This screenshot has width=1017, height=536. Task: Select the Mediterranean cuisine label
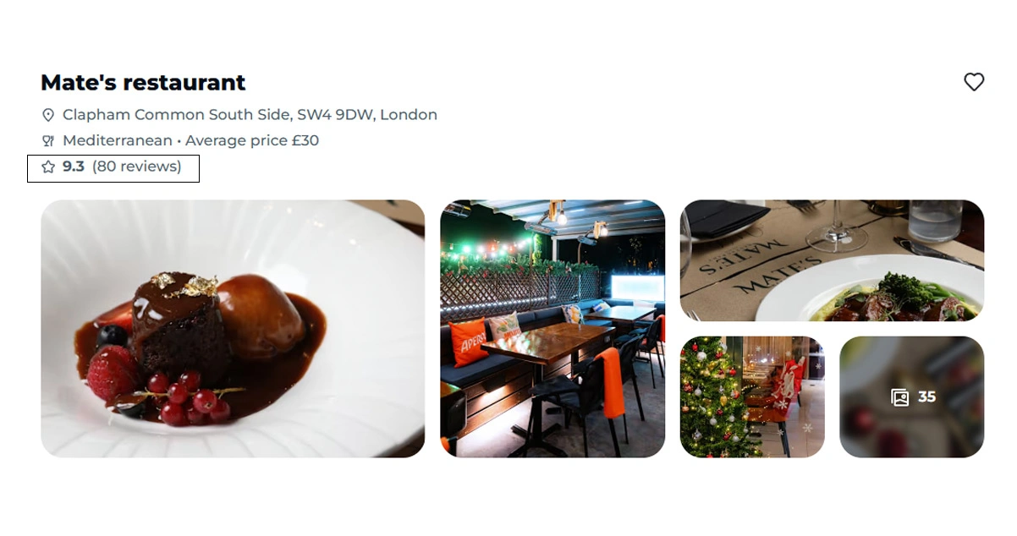pos(118,141)
